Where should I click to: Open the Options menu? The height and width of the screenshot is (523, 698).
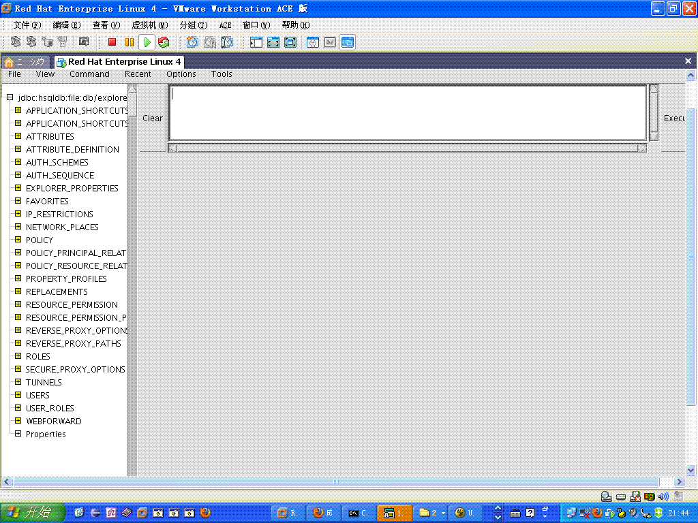[181, 74]
